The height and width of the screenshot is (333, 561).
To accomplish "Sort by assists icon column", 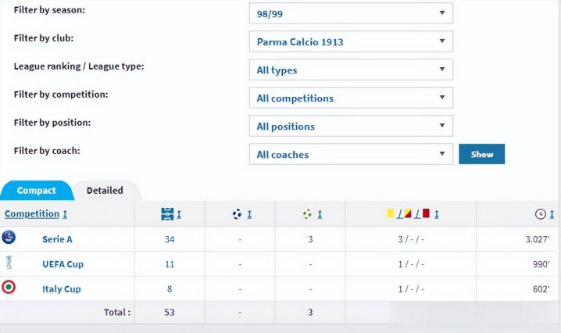I will pyautogui.click(x=308, y=214).
